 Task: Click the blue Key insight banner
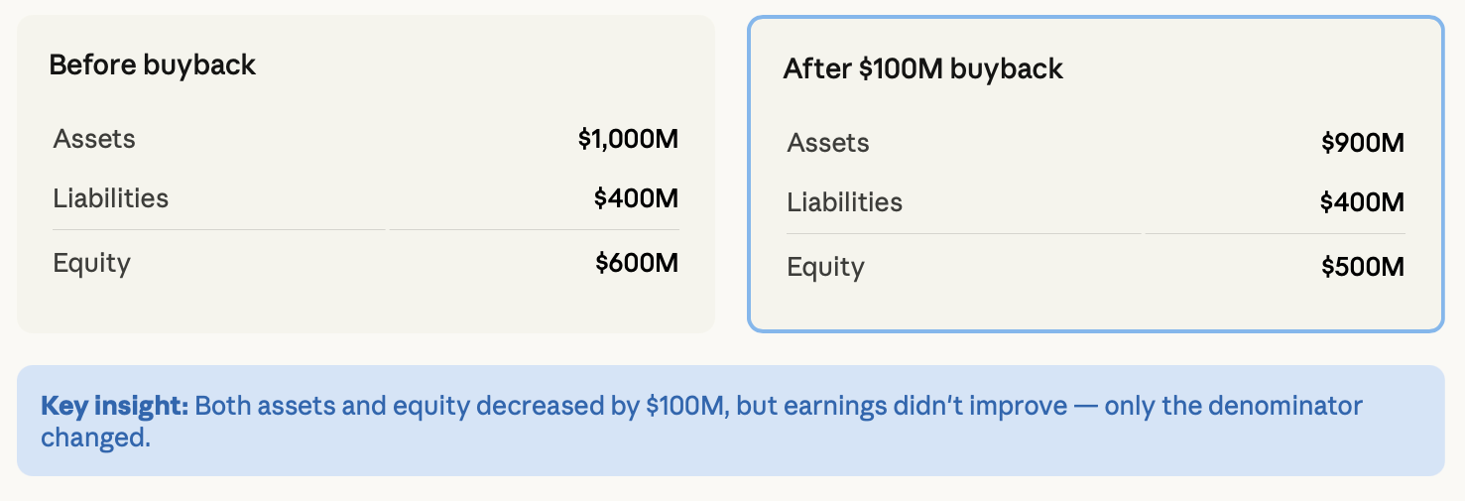(731, 421)
